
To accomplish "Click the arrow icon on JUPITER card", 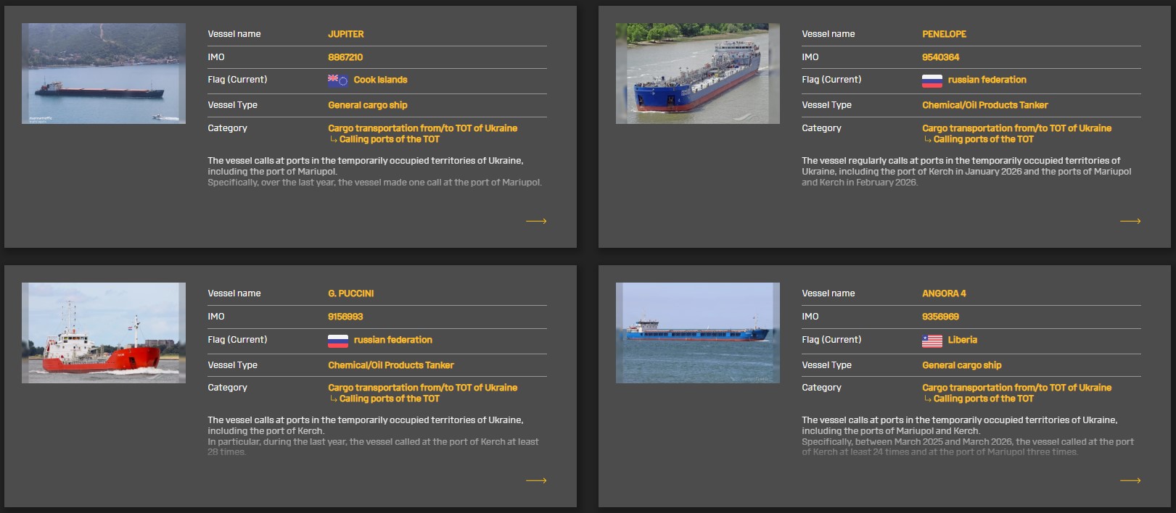I will point(536,221).
